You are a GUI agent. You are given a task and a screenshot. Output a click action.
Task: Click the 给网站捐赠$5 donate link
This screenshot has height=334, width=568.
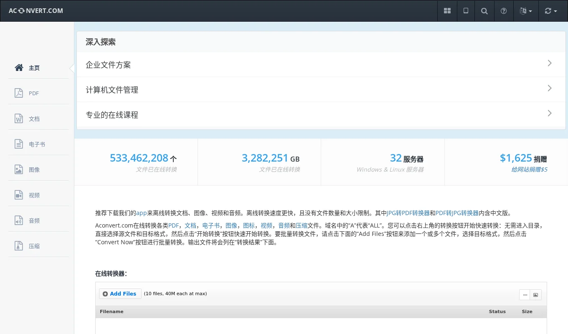529,170
